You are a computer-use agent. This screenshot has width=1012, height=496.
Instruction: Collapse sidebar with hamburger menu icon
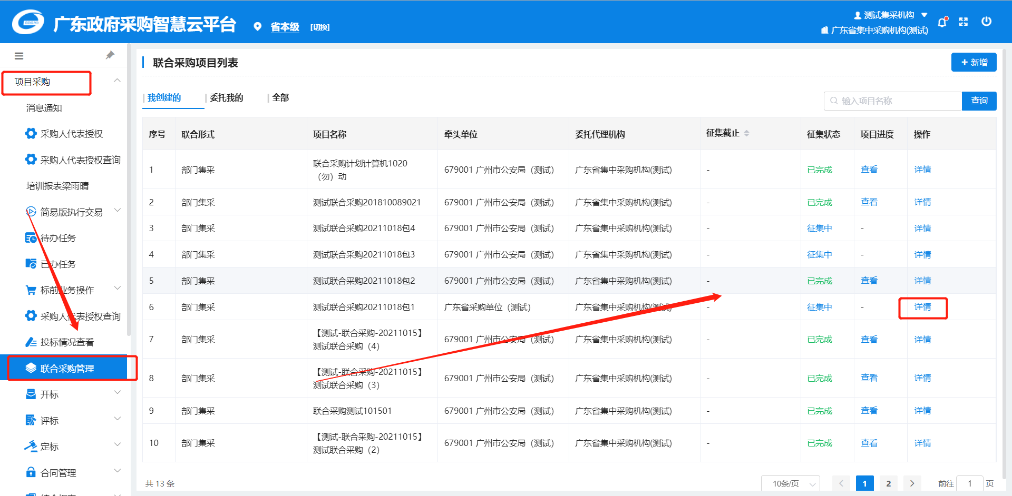pos(19,56)
